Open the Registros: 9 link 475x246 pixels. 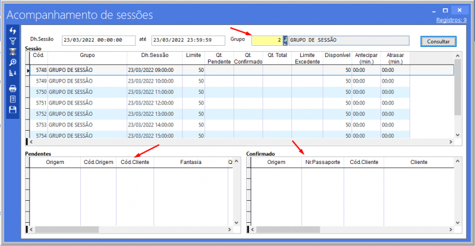451,20
